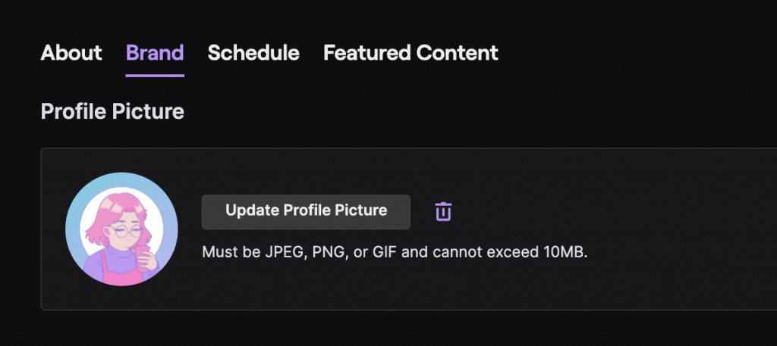
Task: Show the About settings section
Action: tap(71, 52)
